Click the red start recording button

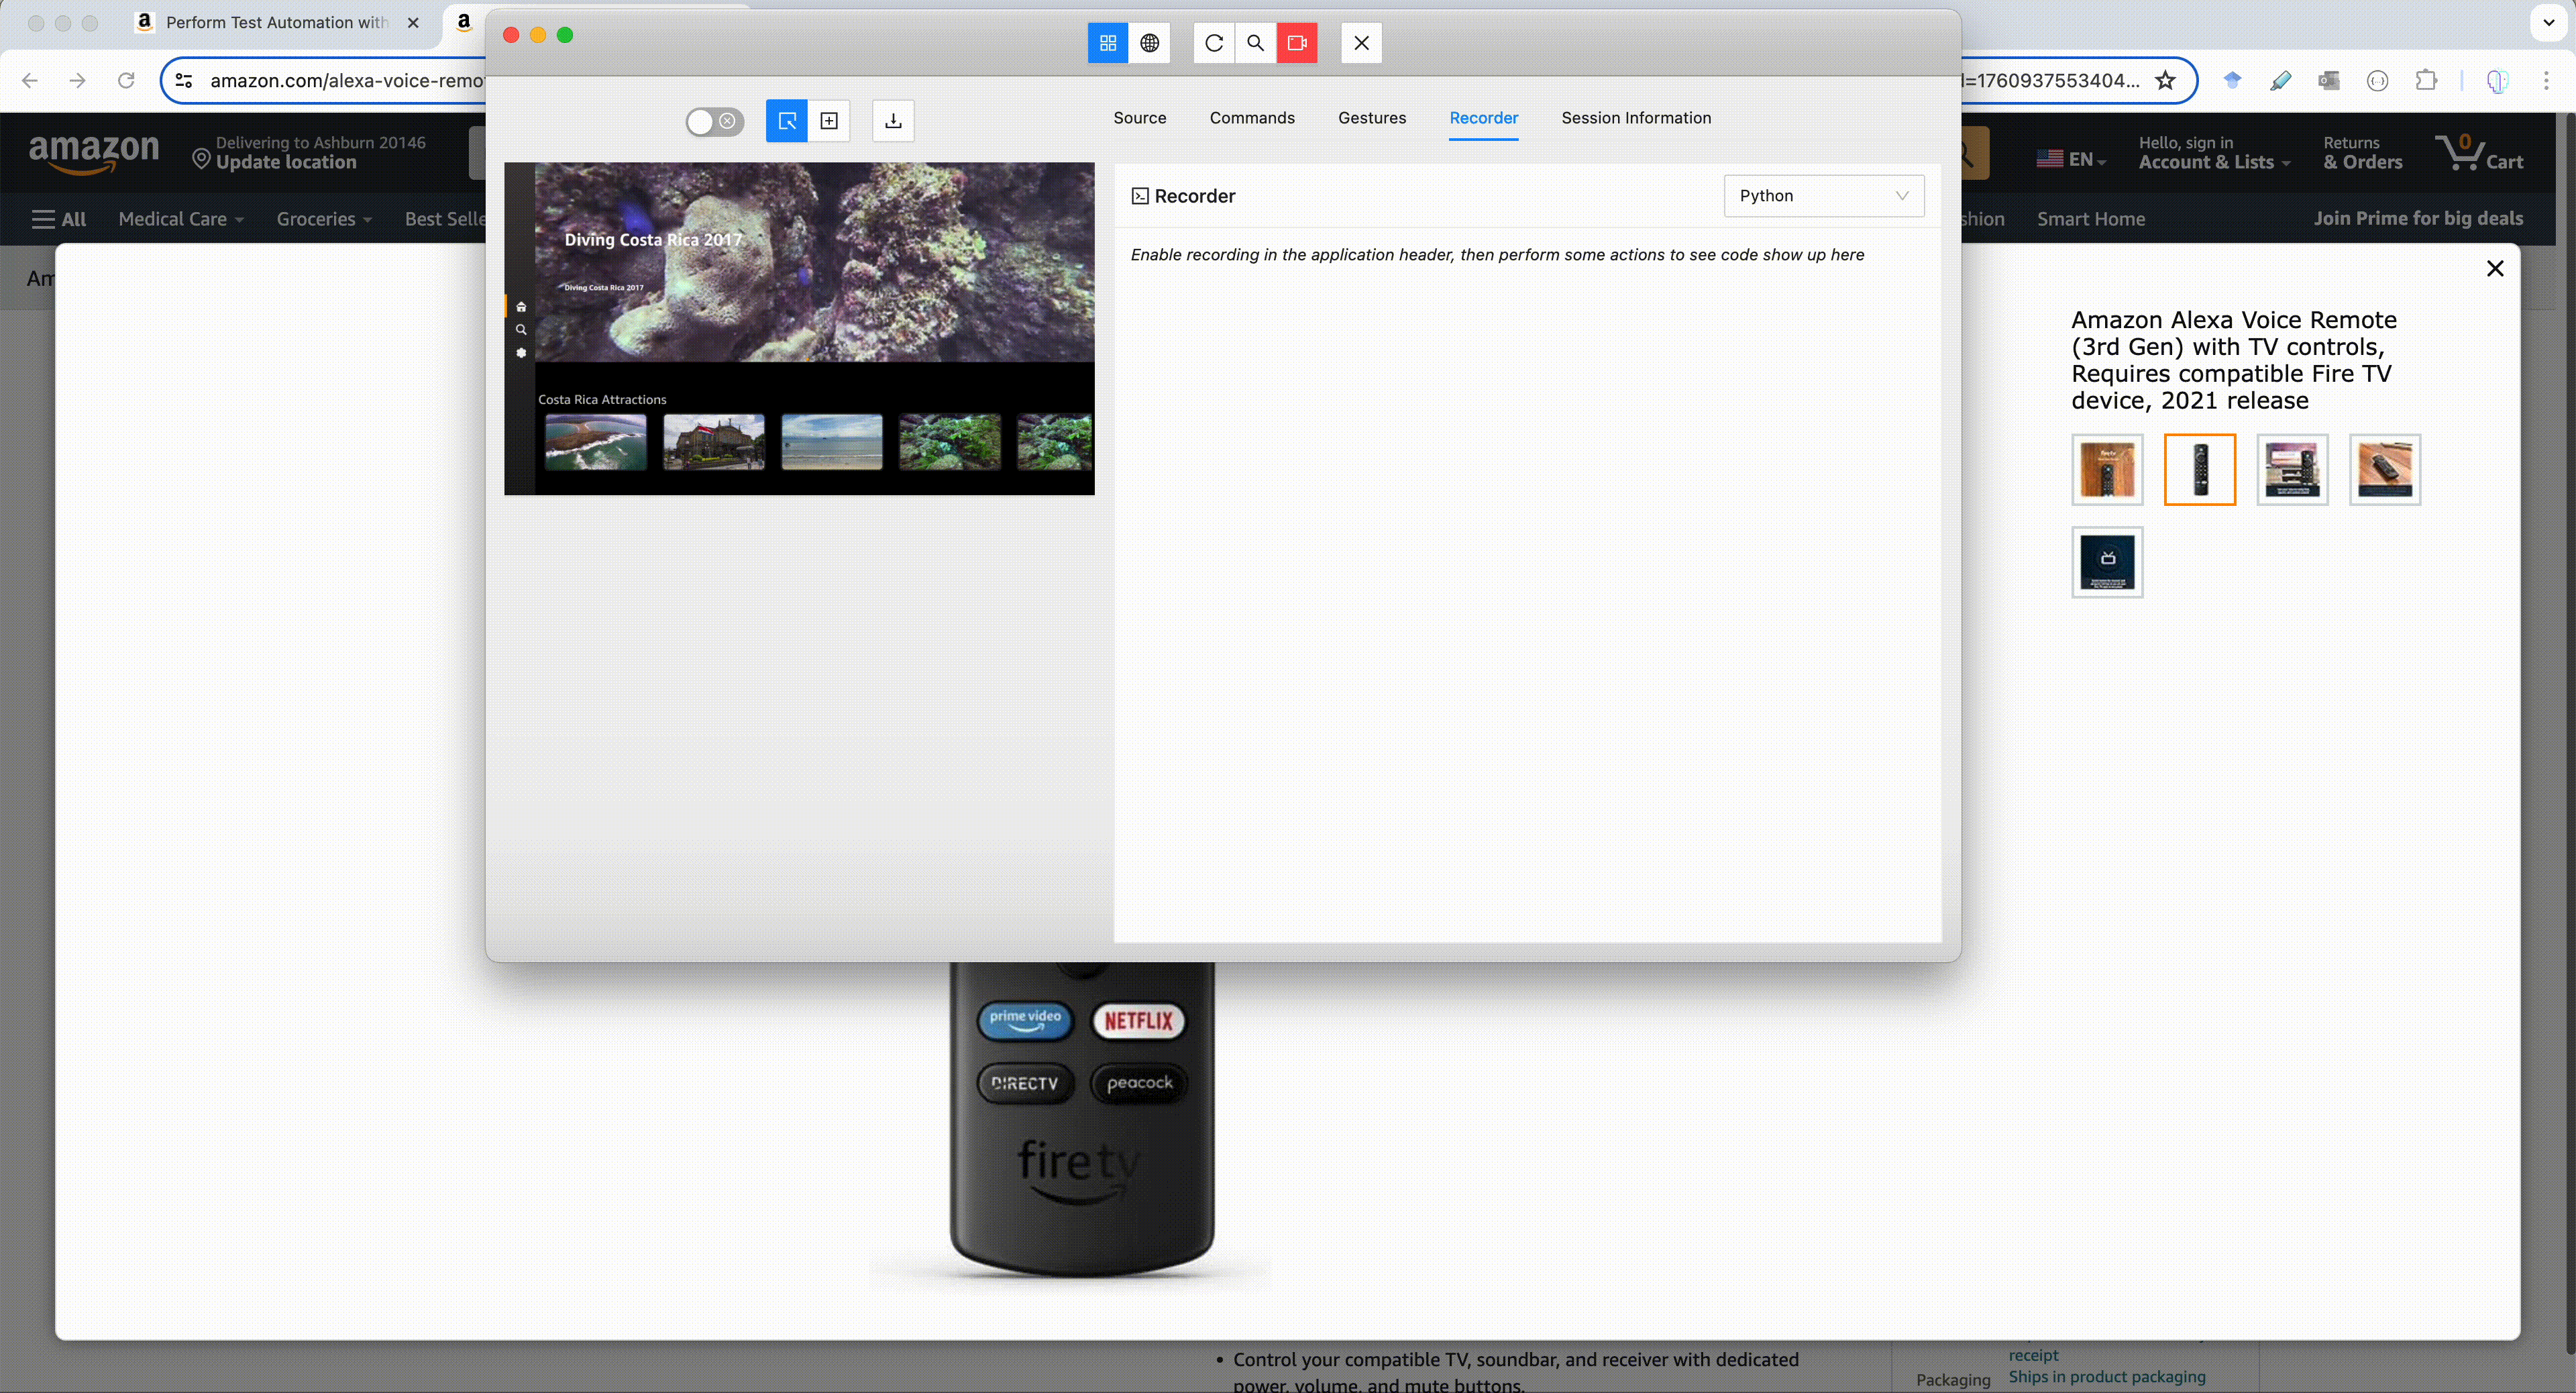click(1297, 43)
